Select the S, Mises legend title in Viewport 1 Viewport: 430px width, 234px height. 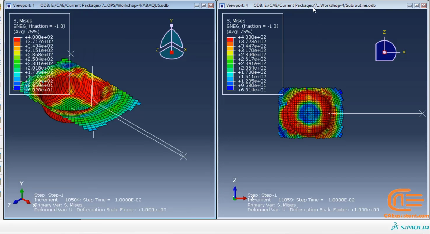click(23, 20)
